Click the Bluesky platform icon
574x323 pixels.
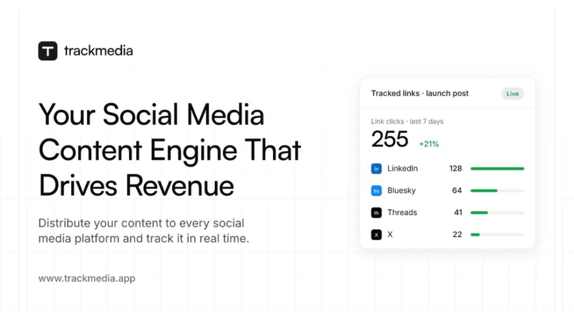click(376, 191)
